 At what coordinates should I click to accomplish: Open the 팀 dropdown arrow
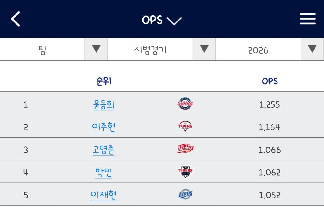click(96, 49)
